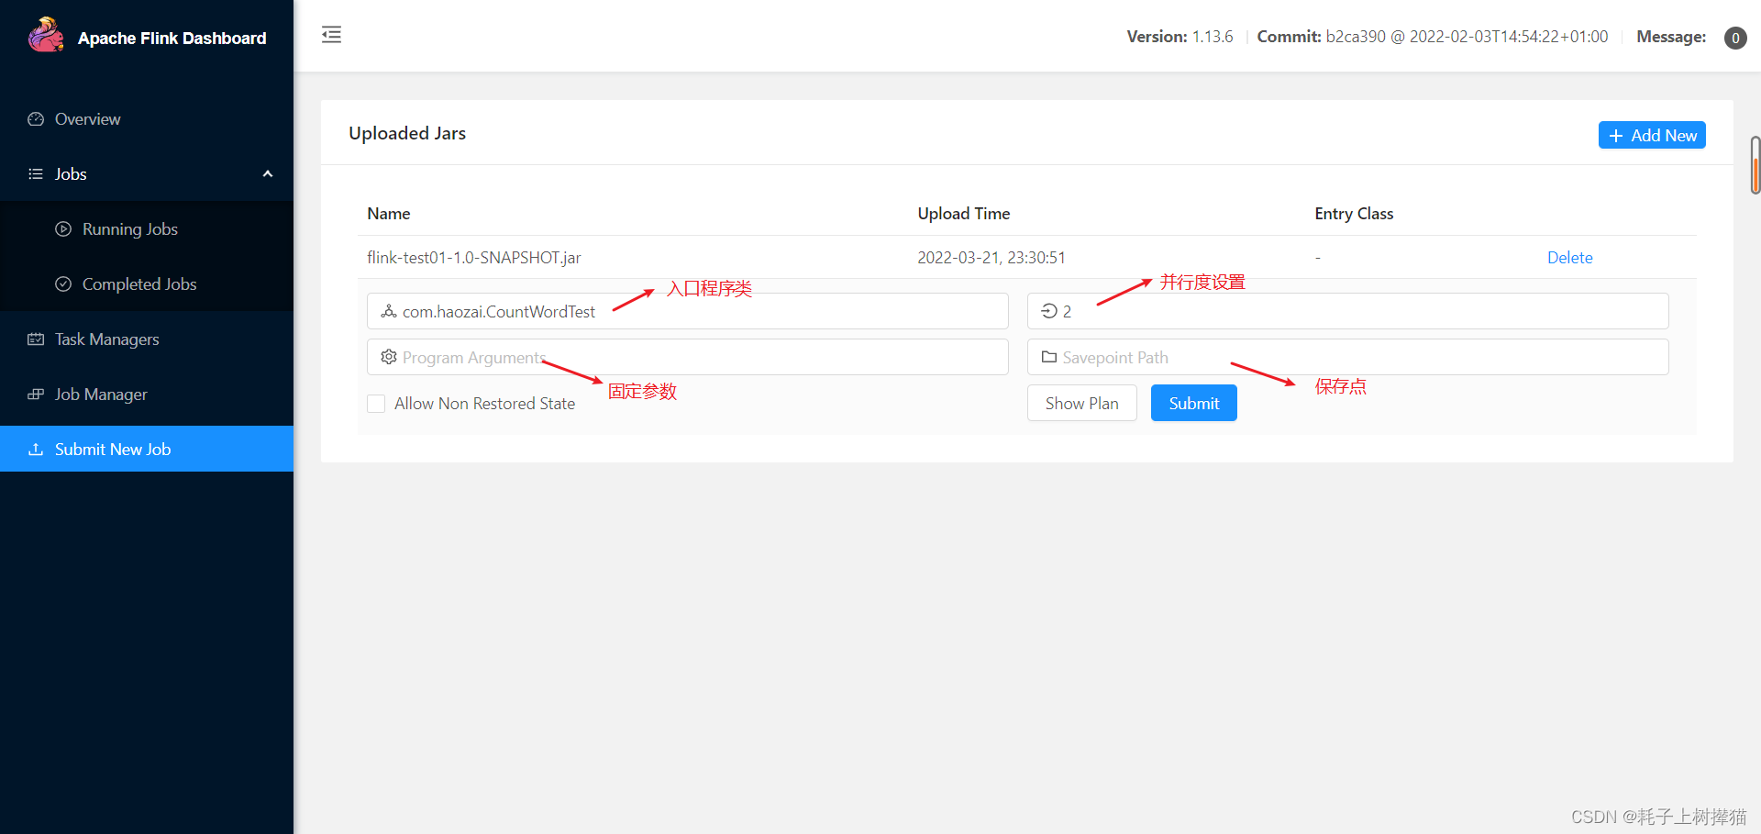Focus the Program Arguments input
The height and width of the screenshot is (834, 1761).
(688, 357)
